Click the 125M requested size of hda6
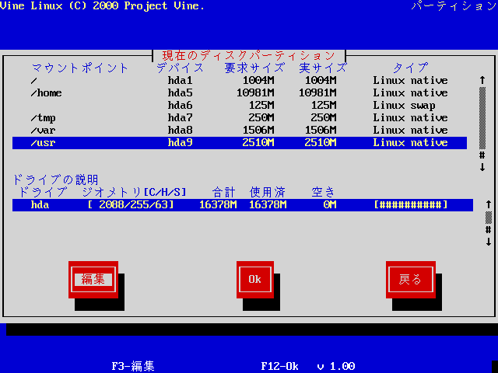The image size is (498, 373). pos(261,106)
